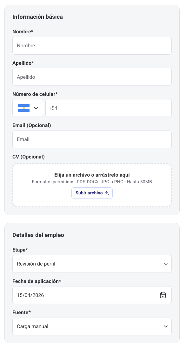This screenshot has width=186, height=350.
Task: Click inside the Email input field
Action: click(x=92, y=139)
